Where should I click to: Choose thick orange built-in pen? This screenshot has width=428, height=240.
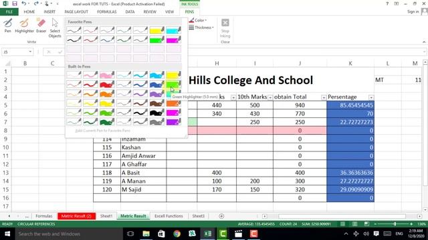[107, 94]
